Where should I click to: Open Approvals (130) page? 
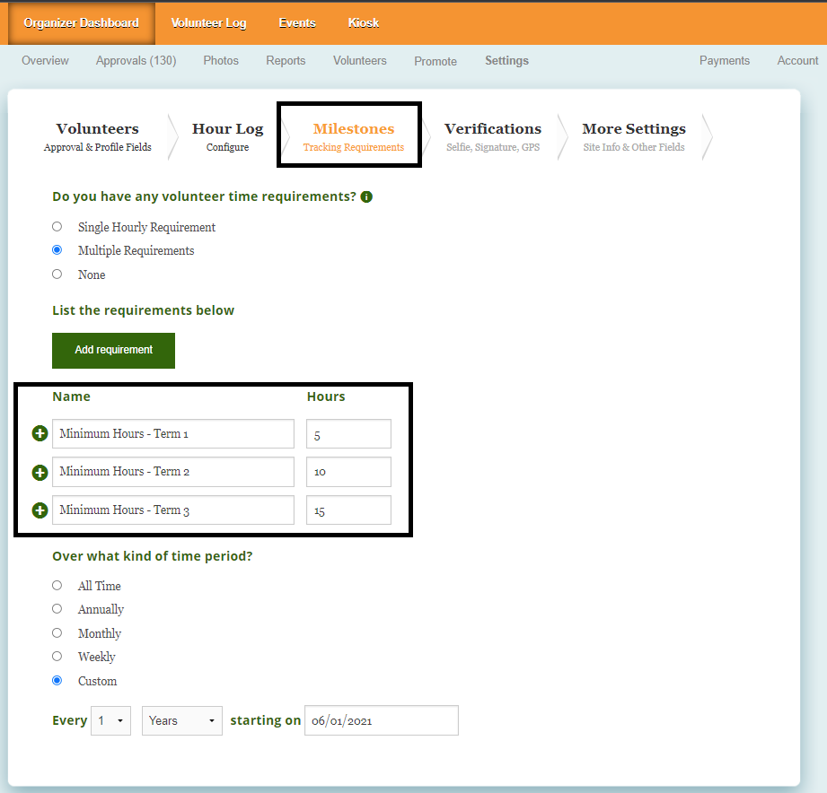click(x=136, y=61)
